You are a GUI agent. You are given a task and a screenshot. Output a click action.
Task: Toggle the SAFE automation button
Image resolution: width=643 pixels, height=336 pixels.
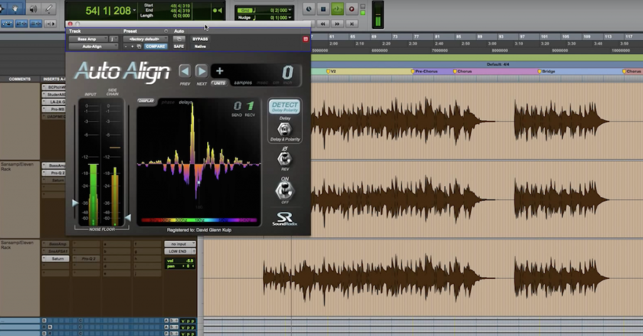click(179, 46)
